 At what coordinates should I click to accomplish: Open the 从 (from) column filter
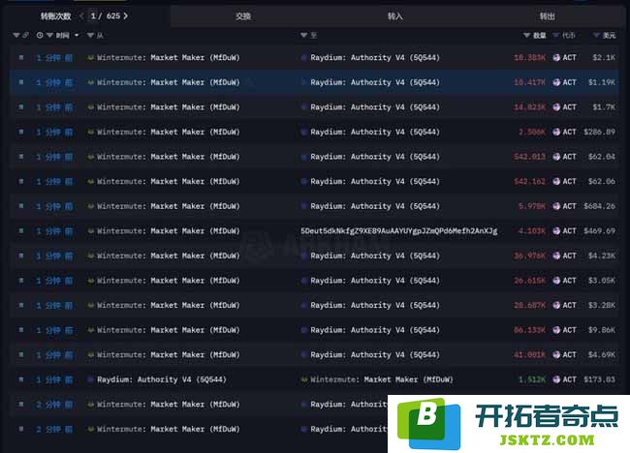point(90,35)
